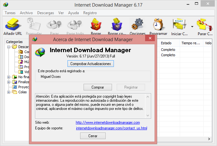The height and width of the screenshot is (146, 217).
Task: Click the IDM logo in main title bar
Action: 6,4
